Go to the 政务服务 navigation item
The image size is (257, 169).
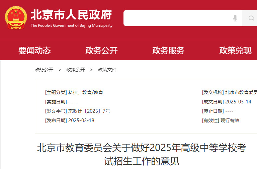tap(168, 51)
